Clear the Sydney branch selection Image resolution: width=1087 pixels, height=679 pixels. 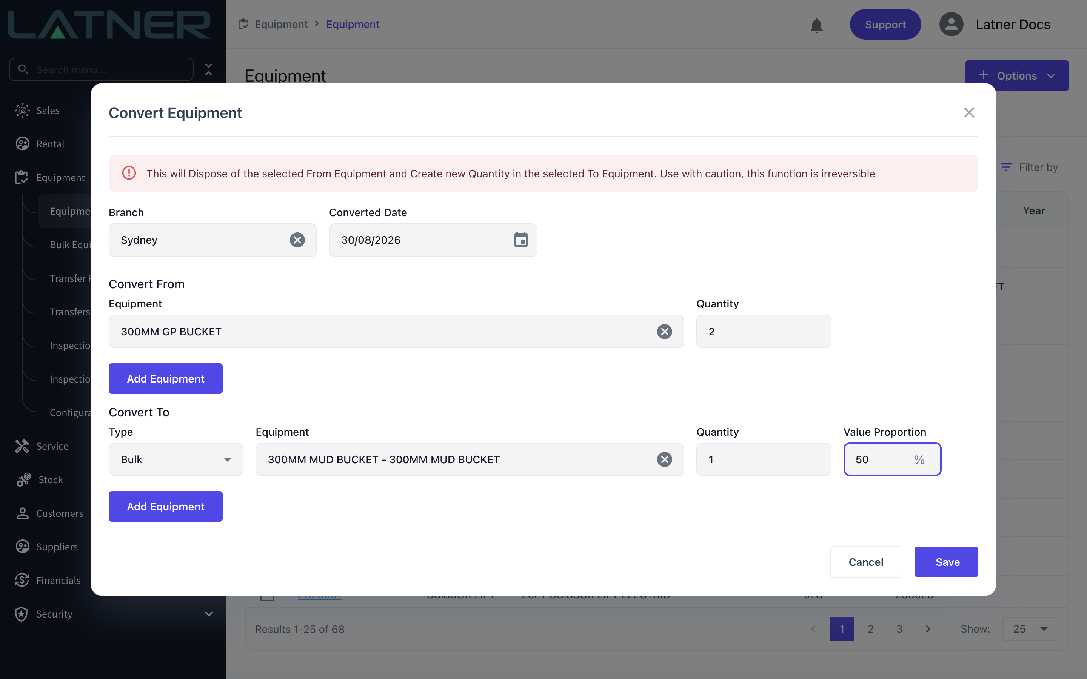click(297, 240)
